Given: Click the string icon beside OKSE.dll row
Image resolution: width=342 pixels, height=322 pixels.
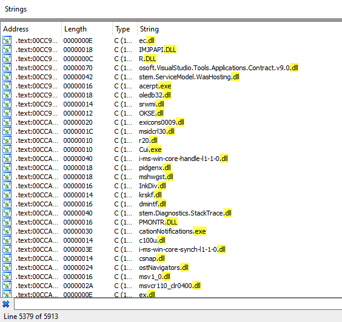Looking at the screenshot, I should coord(7,113).
